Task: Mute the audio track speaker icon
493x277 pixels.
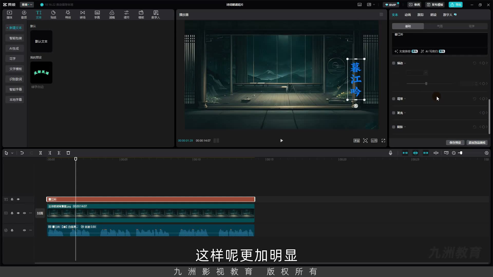Action: 24,230
